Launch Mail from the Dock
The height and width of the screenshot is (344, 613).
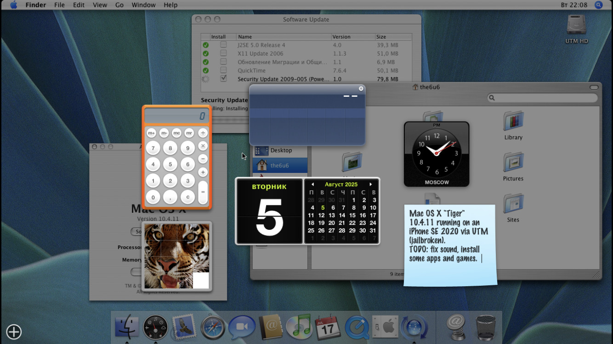coord(184,327)
